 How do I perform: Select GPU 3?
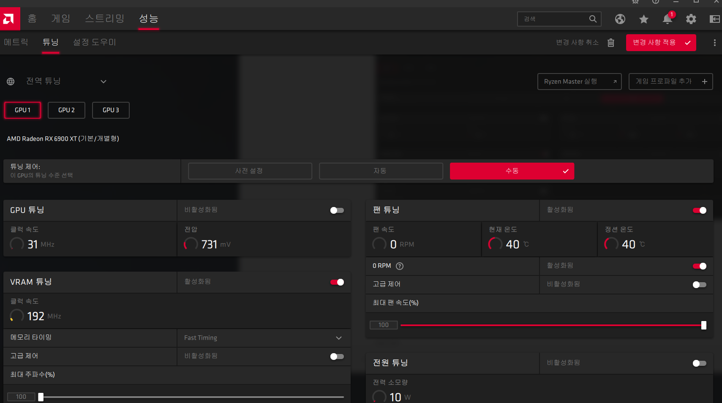coord(111,110)
